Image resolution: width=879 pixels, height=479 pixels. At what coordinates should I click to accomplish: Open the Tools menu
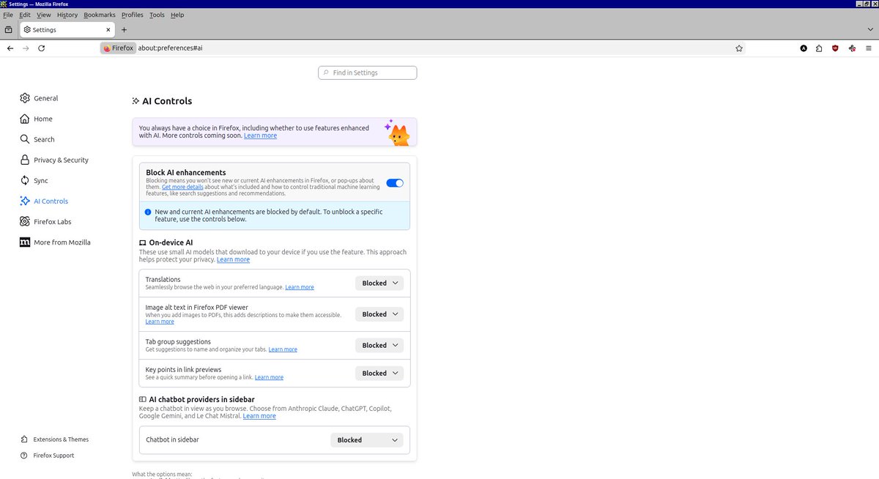[157, 15]
